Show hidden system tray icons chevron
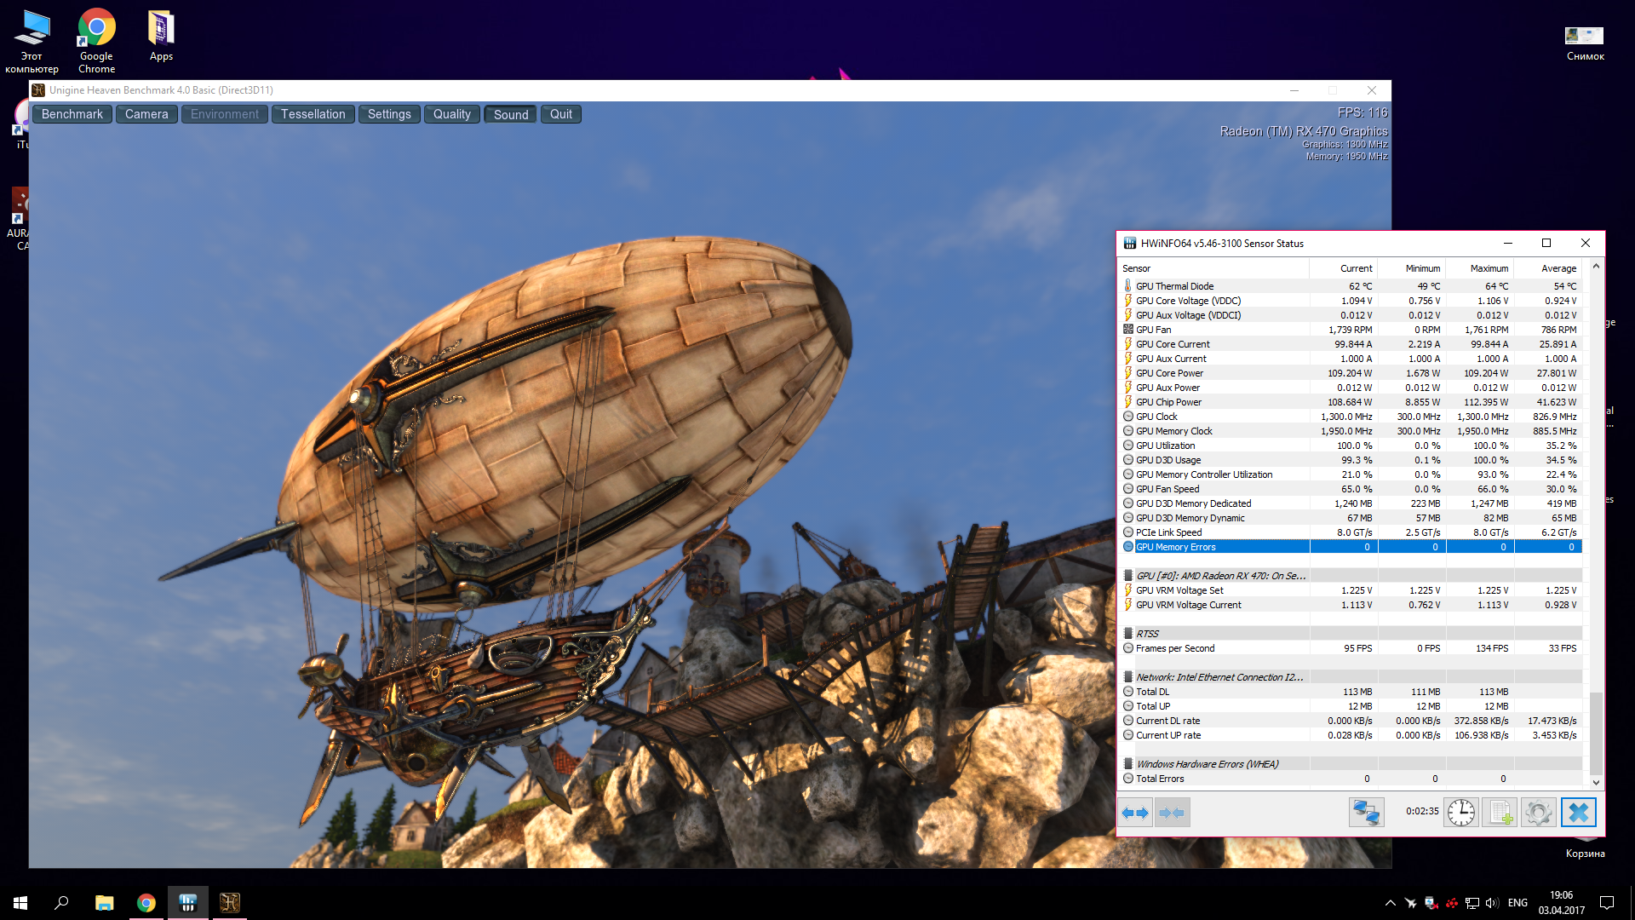Screen dimensions: 1635x920 point(1390,903)
